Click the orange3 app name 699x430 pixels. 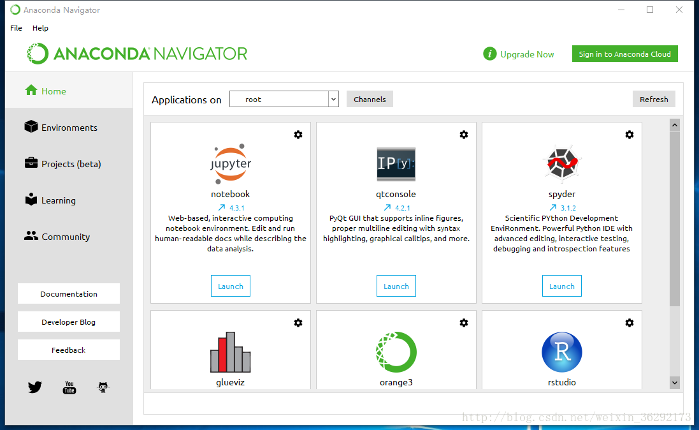pos(396,382)
